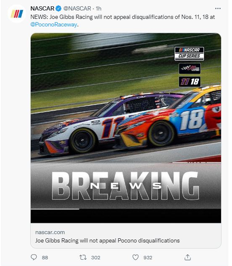Click the 88 replies count
Image resolution: width=232 pixels, height=266 pixels.
tap(45, 258)
